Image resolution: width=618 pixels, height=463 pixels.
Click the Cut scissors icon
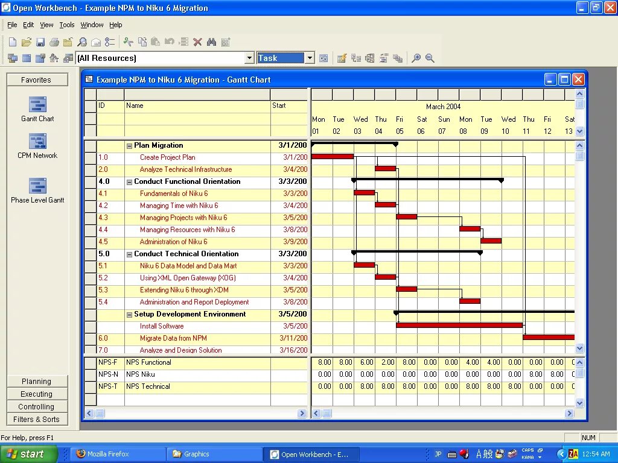128,42
